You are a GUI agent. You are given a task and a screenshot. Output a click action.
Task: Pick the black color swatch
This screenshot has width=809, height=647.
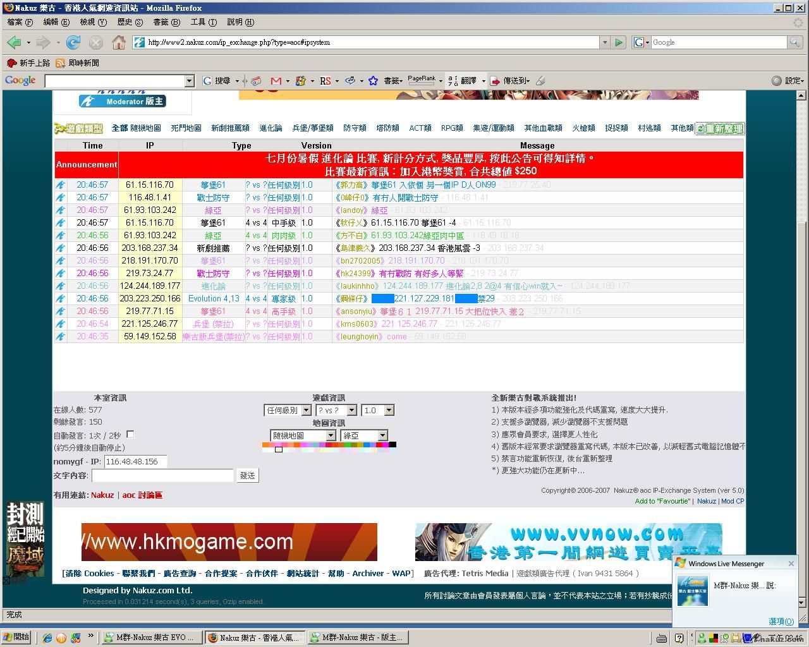click(x=392, y=445)
